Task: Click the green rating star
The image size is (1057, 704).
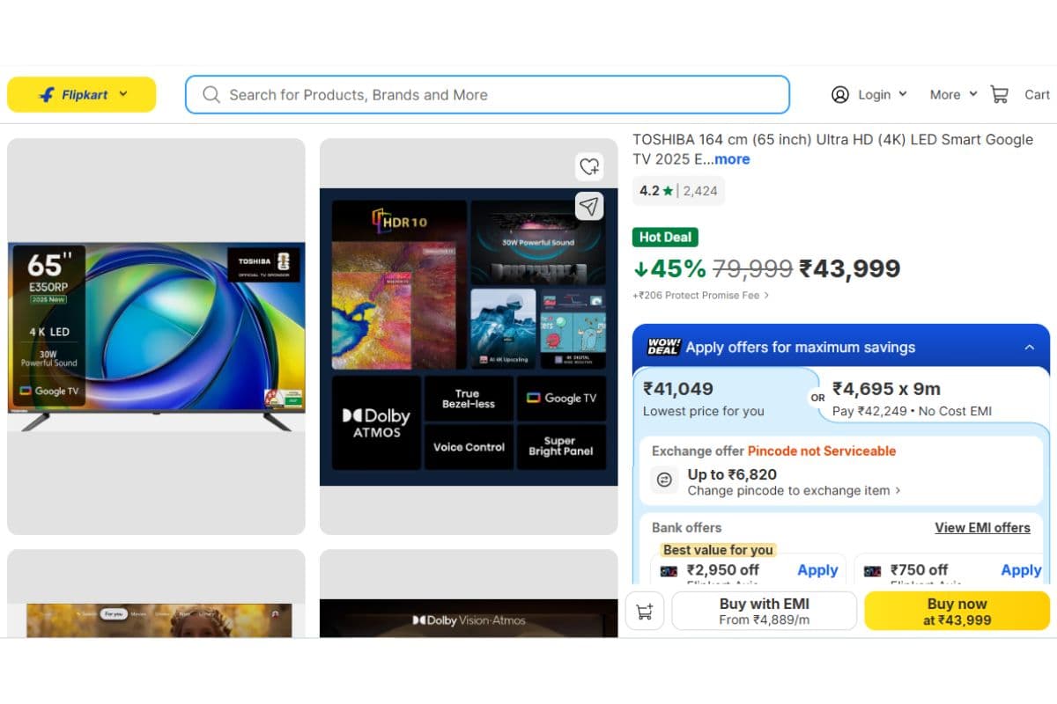Action: [x=669, y=191]
